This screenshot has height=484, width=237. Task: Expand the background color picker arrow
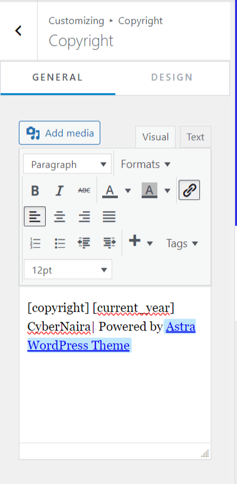pos(167,190)
